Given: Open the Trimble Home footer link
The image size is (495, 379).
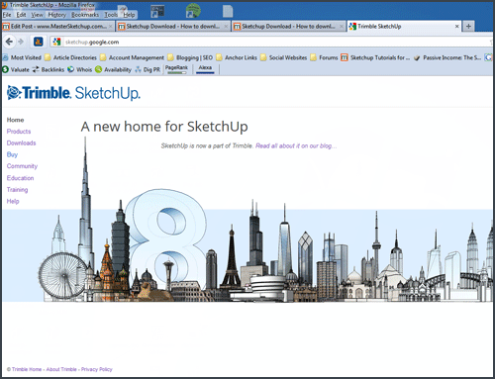Looking at the screenshot, I should (x=27, y=369).
